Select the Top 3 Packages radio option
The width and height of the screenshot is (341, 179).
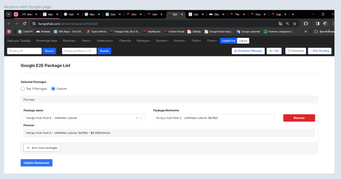tap(23, 89)
